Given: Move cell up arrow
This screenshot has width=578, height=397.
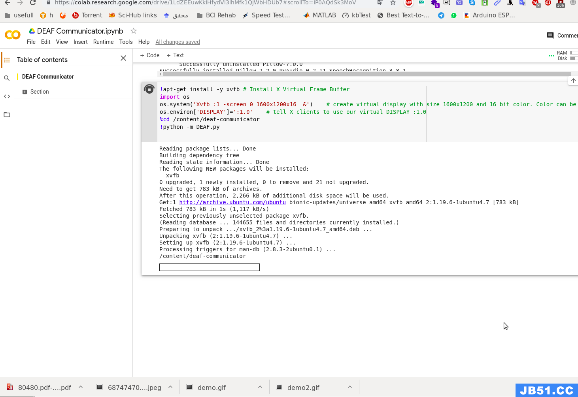Looking at the screenshot, I should coord(573,81).
